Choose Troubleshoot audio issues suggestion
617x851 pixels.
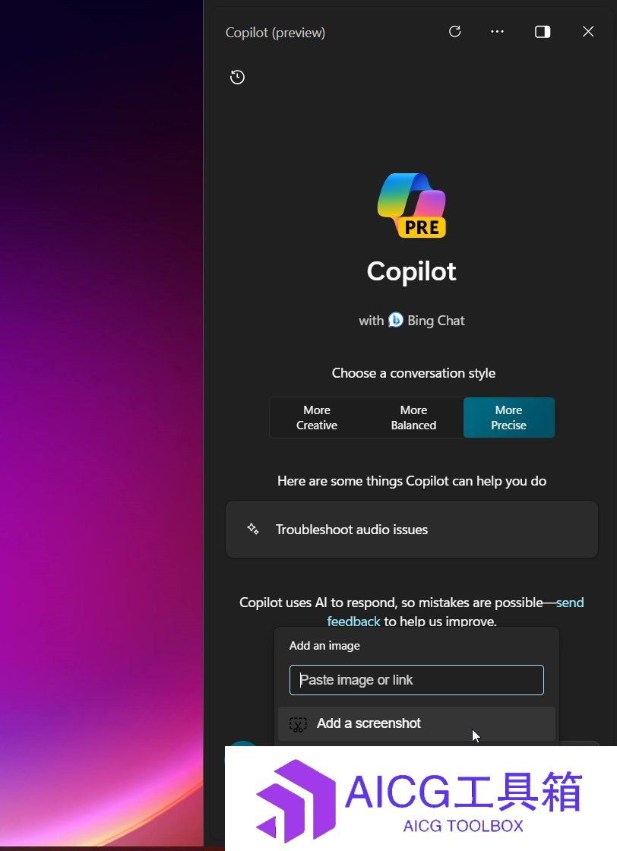(x=412, y=529)
